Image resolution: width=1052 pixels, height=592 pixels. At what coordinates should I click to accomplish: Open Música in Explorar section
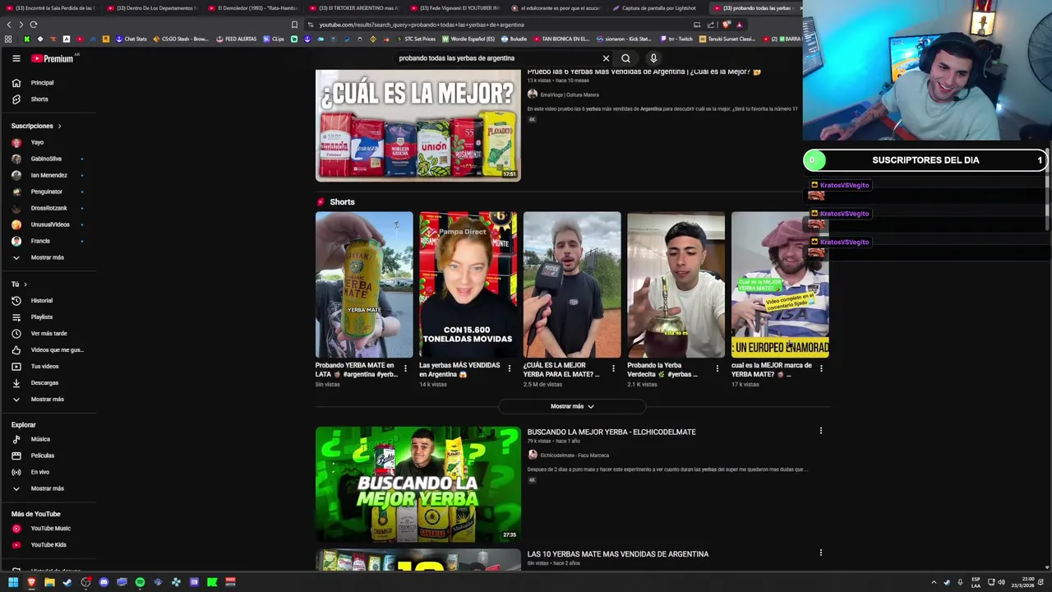click(40, 439)
